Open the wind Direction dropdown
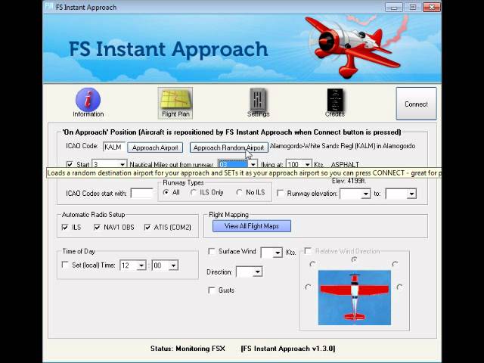The image size is (484, 363). tap(257, 272)
